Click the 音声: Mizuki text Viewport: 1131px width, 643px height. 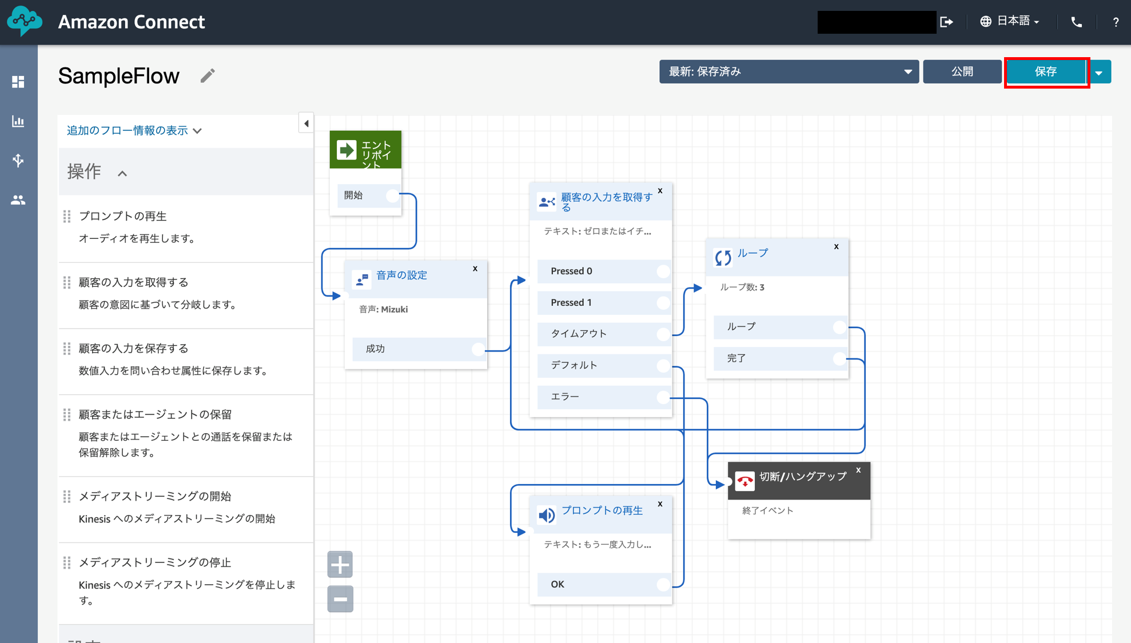[383, 309]
